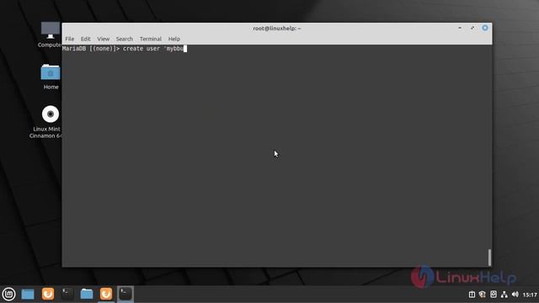The width and height of the screenshot is (539, 303).
Task: Minimize the terminal window
Action: point(460,28)
